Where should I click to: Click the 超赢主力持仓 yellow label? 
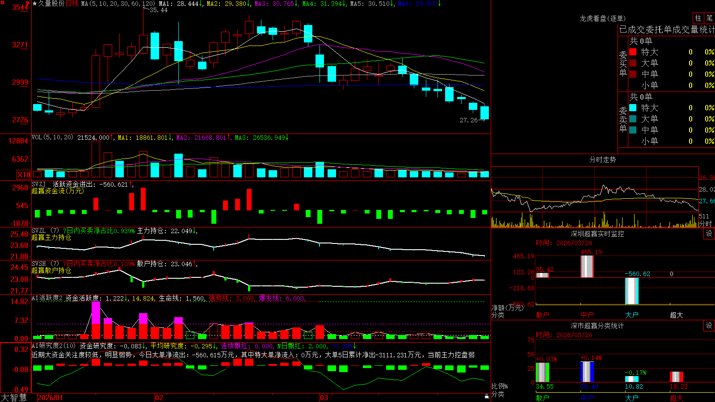pyautogui.click(x=51, y=237)
